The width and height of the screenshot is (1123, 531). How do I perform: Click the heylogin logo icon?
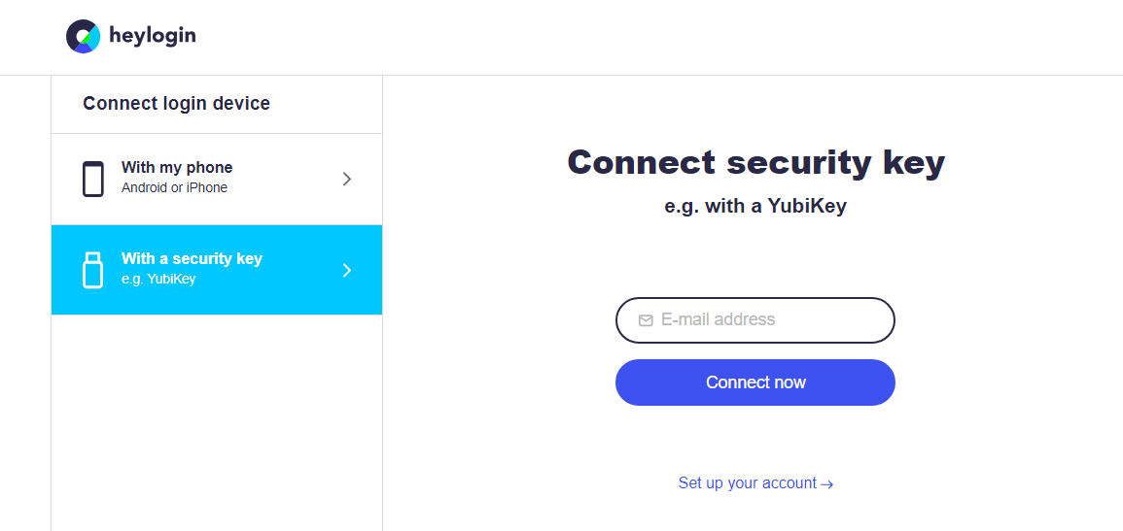point(83,36)
